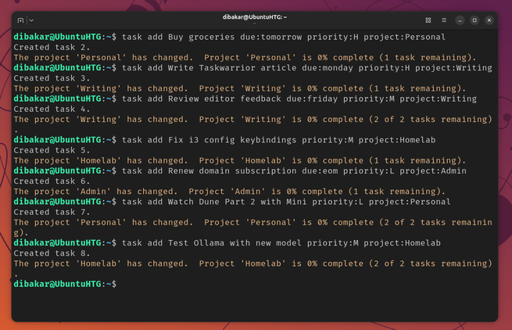Click the empty prompt on the last line
The image size is (512, 330).
coord(65,285)
